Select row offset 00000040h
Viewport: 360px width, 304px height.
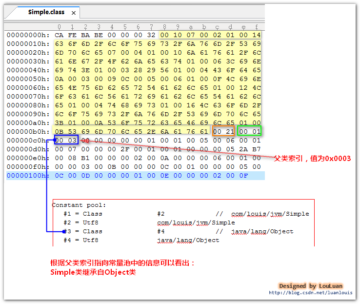tap(28, 70)
